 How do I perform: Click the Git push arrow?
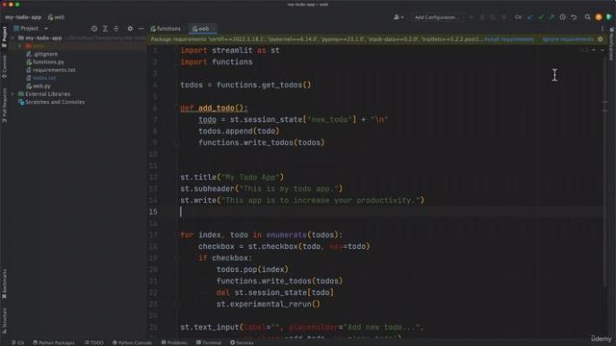click(552, 17)
